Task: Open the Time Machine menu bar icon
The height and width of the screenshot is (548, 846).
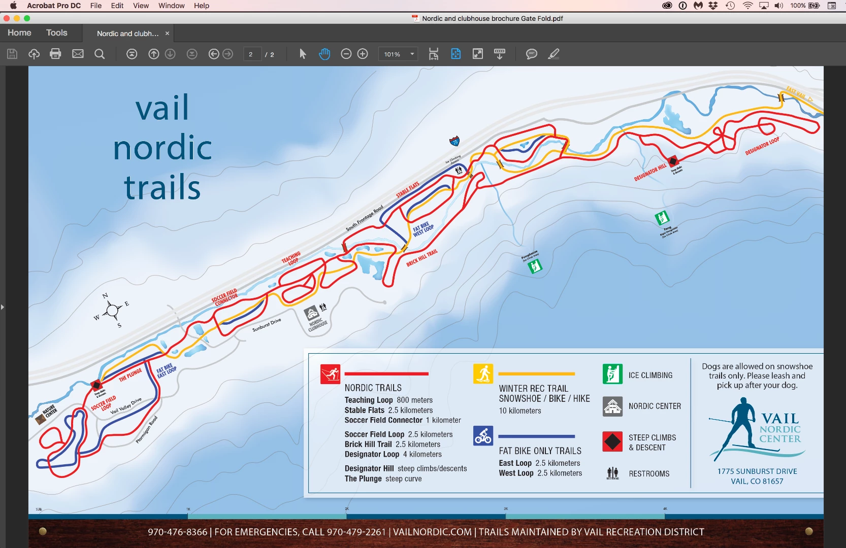Action: click(730, 6)
